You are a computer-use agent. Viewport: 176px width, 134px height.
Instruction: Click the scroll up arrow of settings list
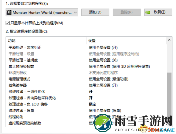(x=169, y=40)
